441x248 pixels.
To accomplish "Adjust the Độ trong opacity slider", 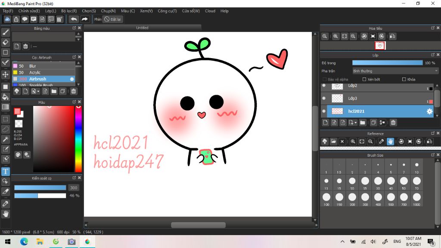I will pos(387,63).
